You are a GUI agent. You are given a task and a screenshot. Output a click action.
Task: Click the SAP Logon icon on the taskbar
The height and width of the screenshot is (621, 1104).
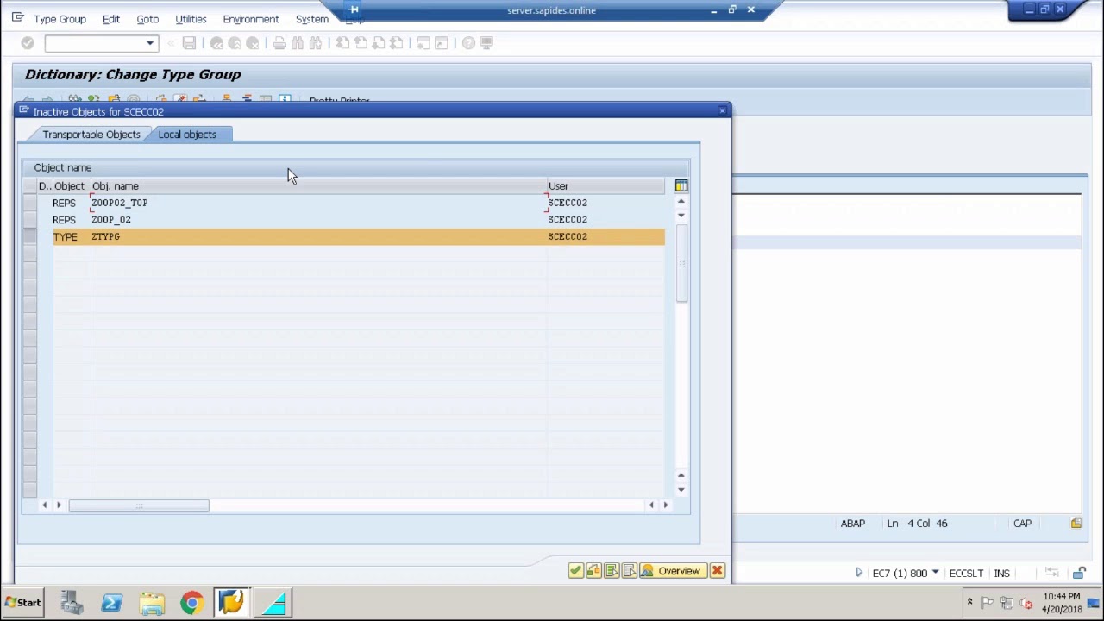coord(231,602)
